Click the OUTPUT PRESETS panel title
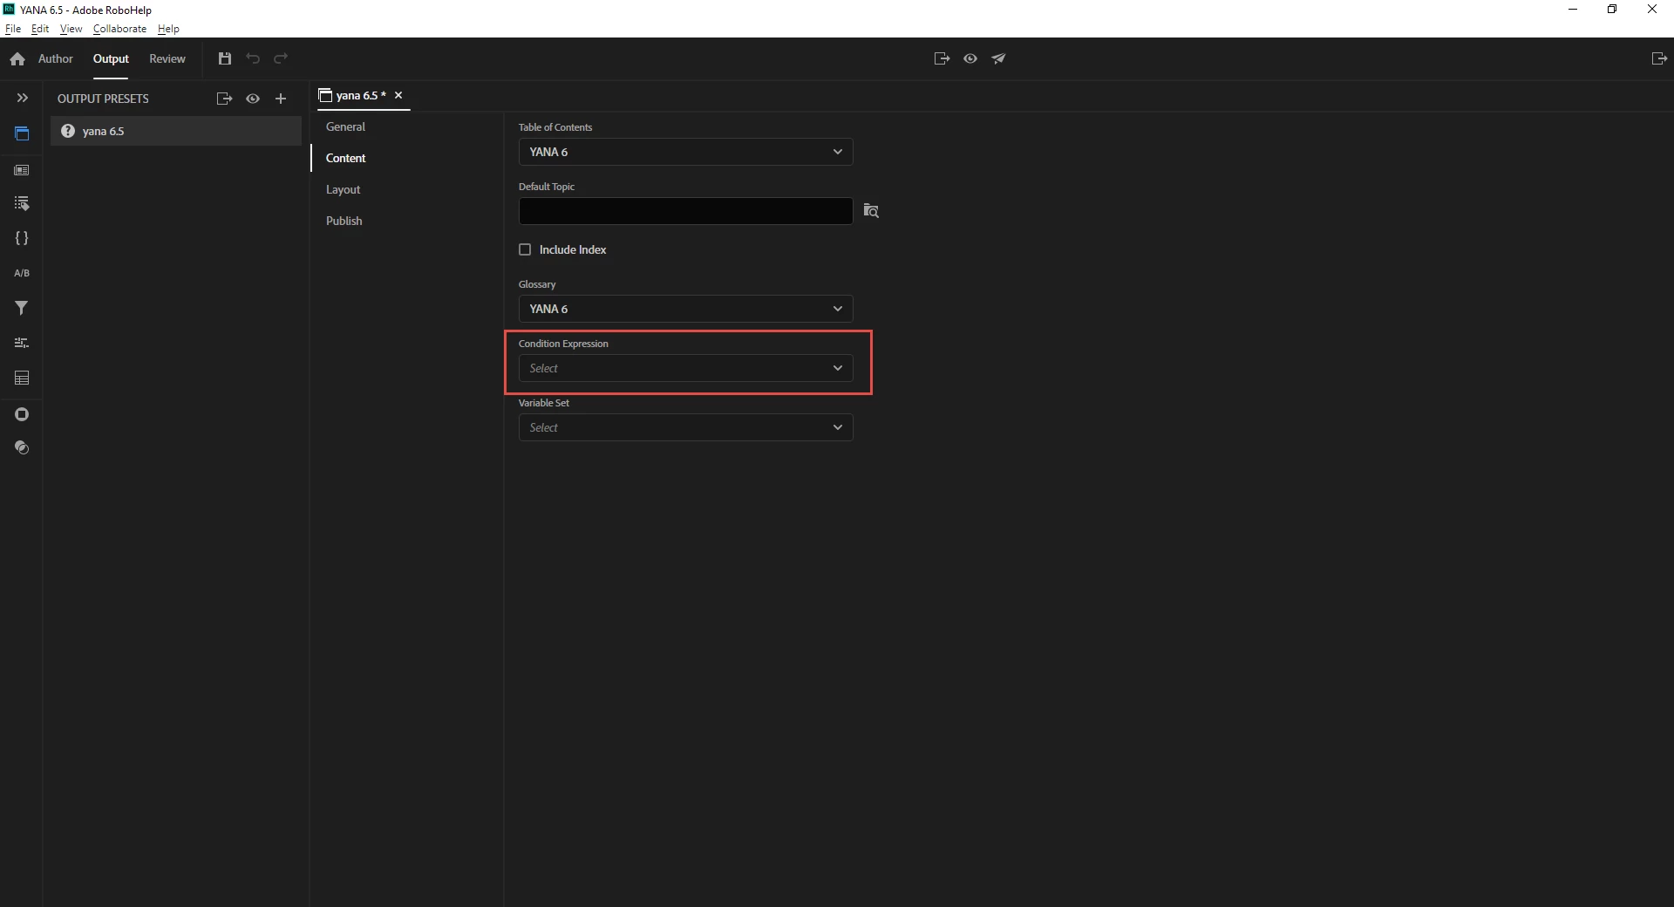This screenshot has width=1674, height=907. click(x=103, y=99)
